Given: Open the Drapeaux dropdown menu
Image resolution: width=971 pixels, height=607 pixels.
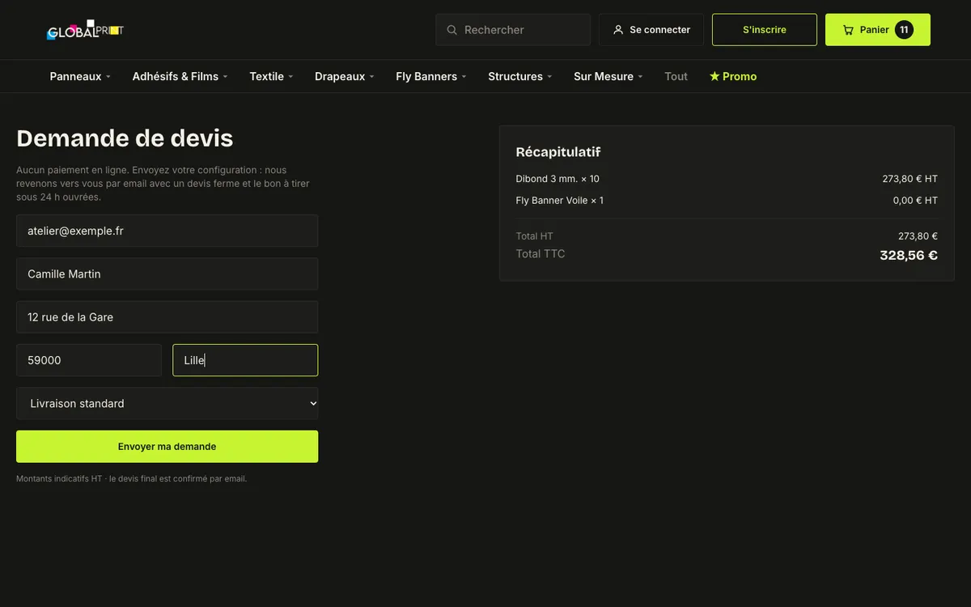Looking at the screenshot, I should pos(344,76).
